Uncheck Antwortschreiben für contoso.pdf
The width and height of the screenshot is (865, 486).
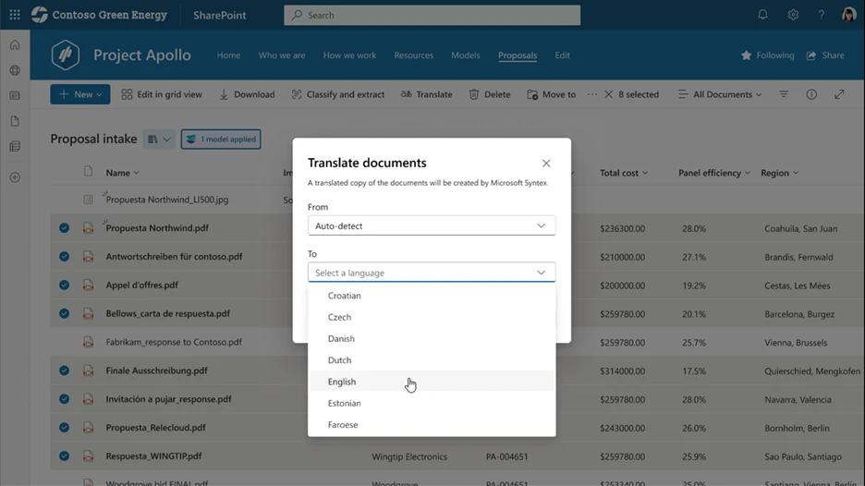point(64,257)
